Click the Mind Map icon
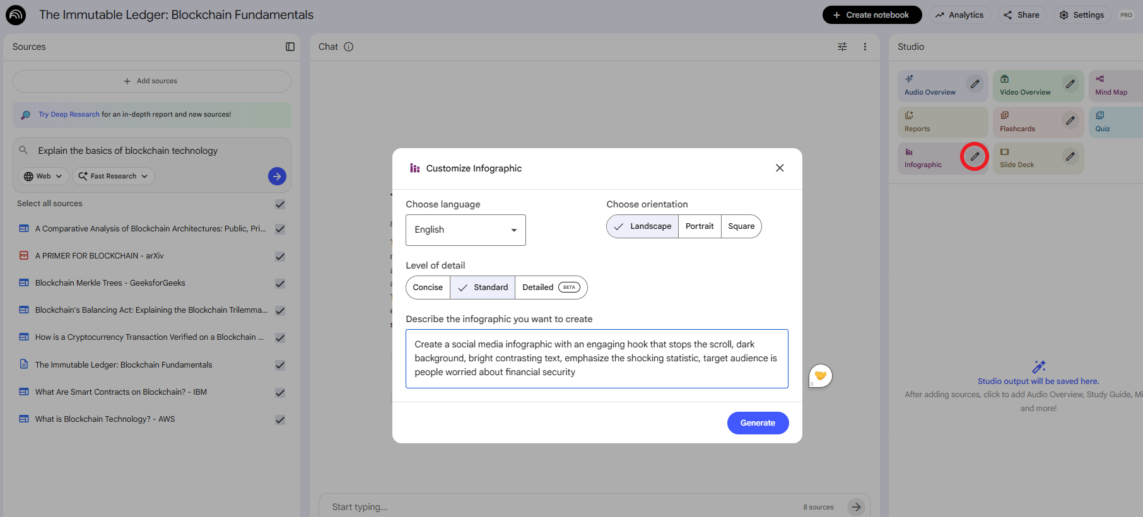Image resolution: width=1143 pixels, height=517 pixels. [x=1099, y=79]
